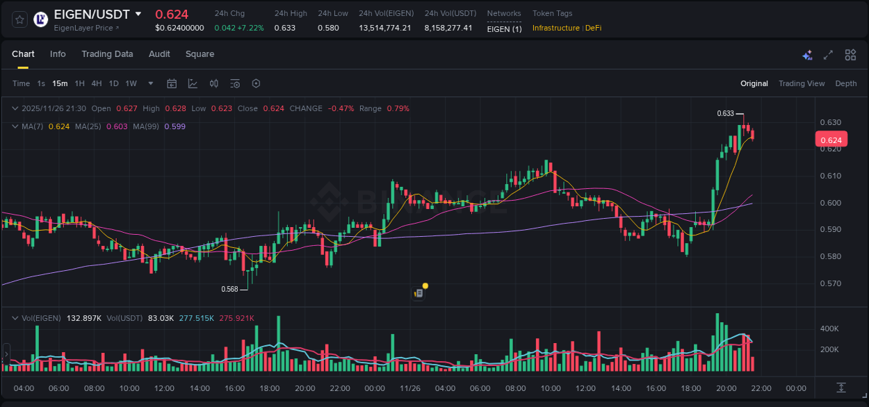
Task: Open the date range calendar picker
Action: click(172, 83)
